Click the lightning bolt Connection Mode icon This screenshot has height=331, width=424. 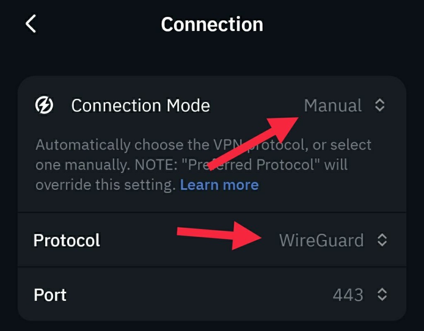pos(44,105)
